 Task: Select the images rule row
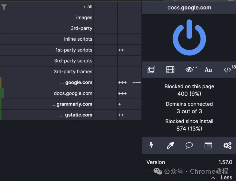(x=47, y=17)
